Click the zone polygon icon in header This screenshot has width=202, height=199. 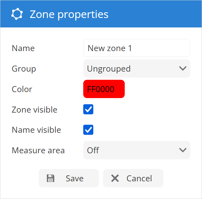click(x=17, y=14)
